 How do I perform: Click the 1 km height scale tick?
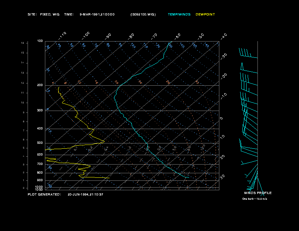(23, 180)
